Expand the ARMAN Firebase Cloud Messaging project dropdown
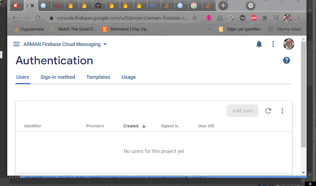Viewport: 316px width, 186px height. pyautogui.click(x=105, y=44)
